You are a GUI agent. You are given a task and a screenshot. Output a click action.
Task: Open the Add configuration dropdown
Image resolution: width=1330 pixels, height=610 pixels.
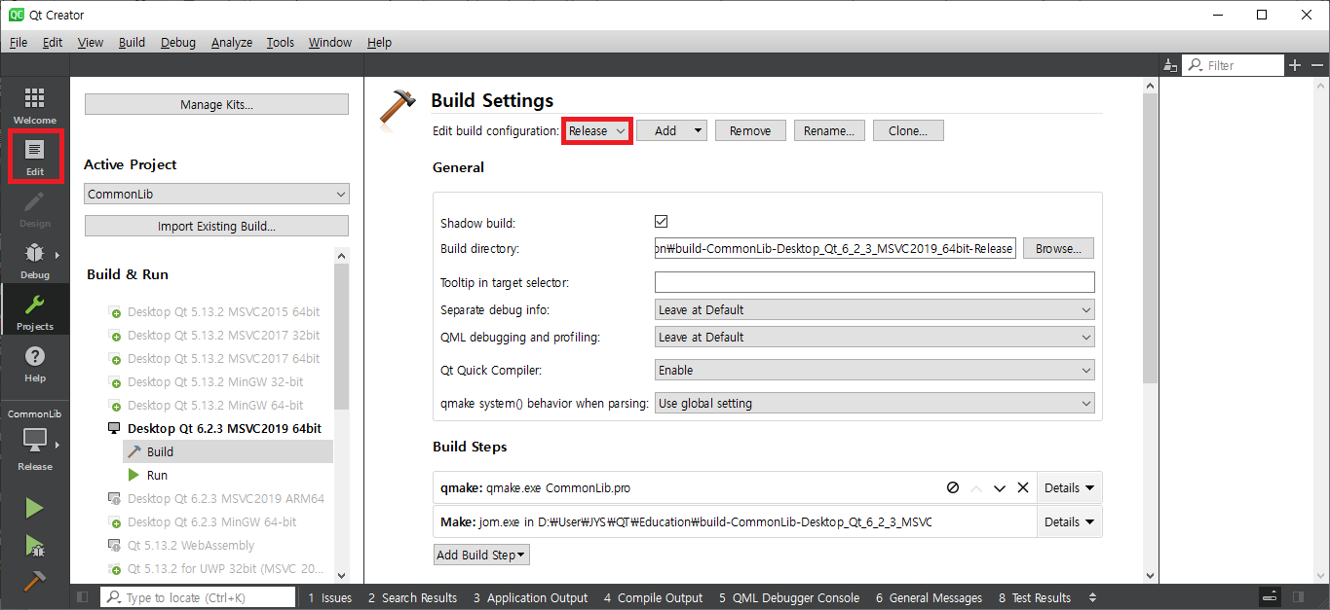671,130
